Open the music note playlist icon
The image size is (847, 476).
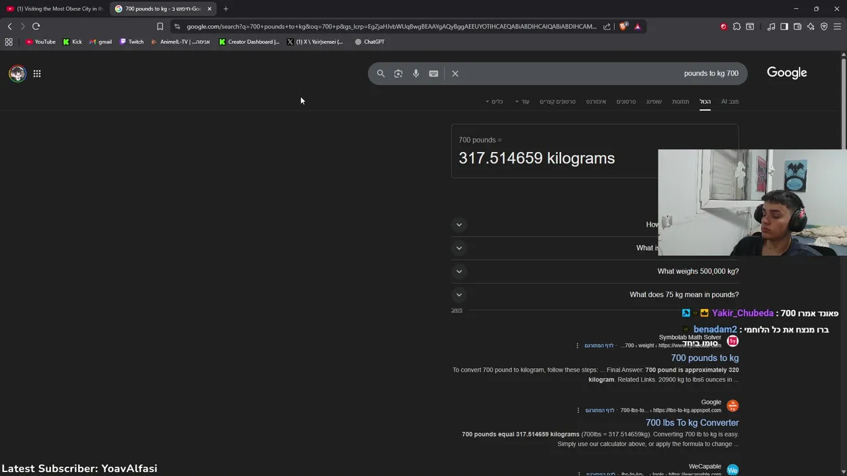coord(771,26)
